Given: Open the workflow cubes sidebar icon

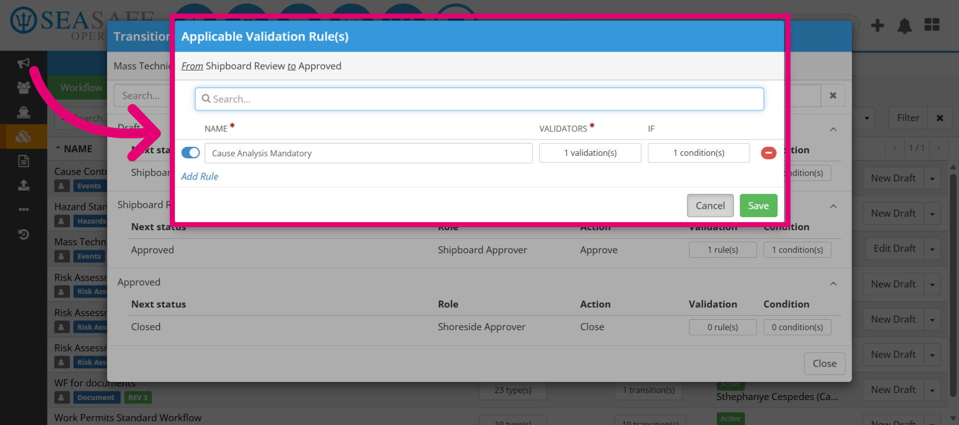Looking at the screenshot, I should [x=23, y=136].
